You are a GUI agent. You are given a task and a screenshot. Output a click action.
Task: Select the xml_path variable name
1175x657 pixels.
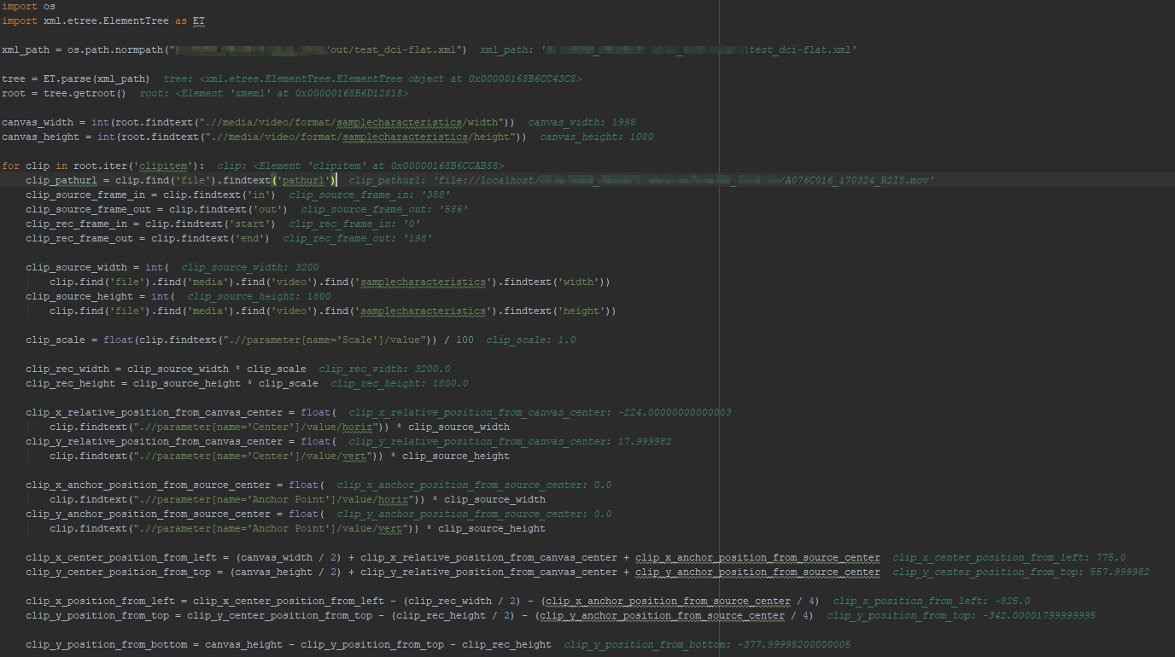26,49
